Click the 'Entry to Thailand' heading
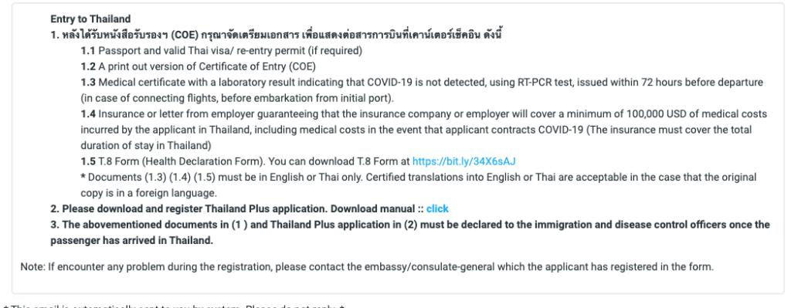The width and height of the screenshot is (791, 308). [x=90, y=19]
